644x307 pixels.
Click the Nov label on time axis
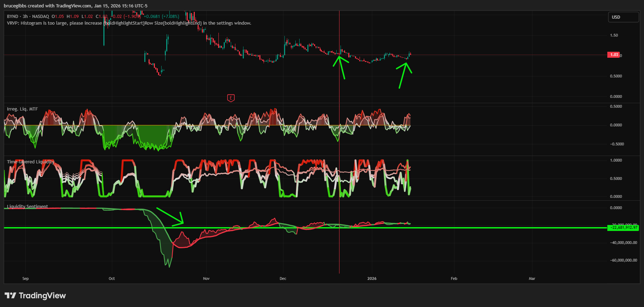[x=206, y=278]
